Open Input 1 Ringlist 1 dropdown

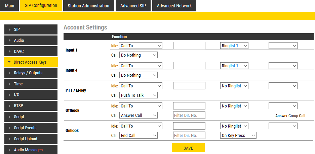point(234,46)
